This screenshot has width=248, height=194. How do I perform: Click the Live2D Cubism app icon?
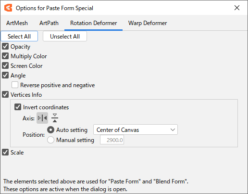click(x=8, y=8)
